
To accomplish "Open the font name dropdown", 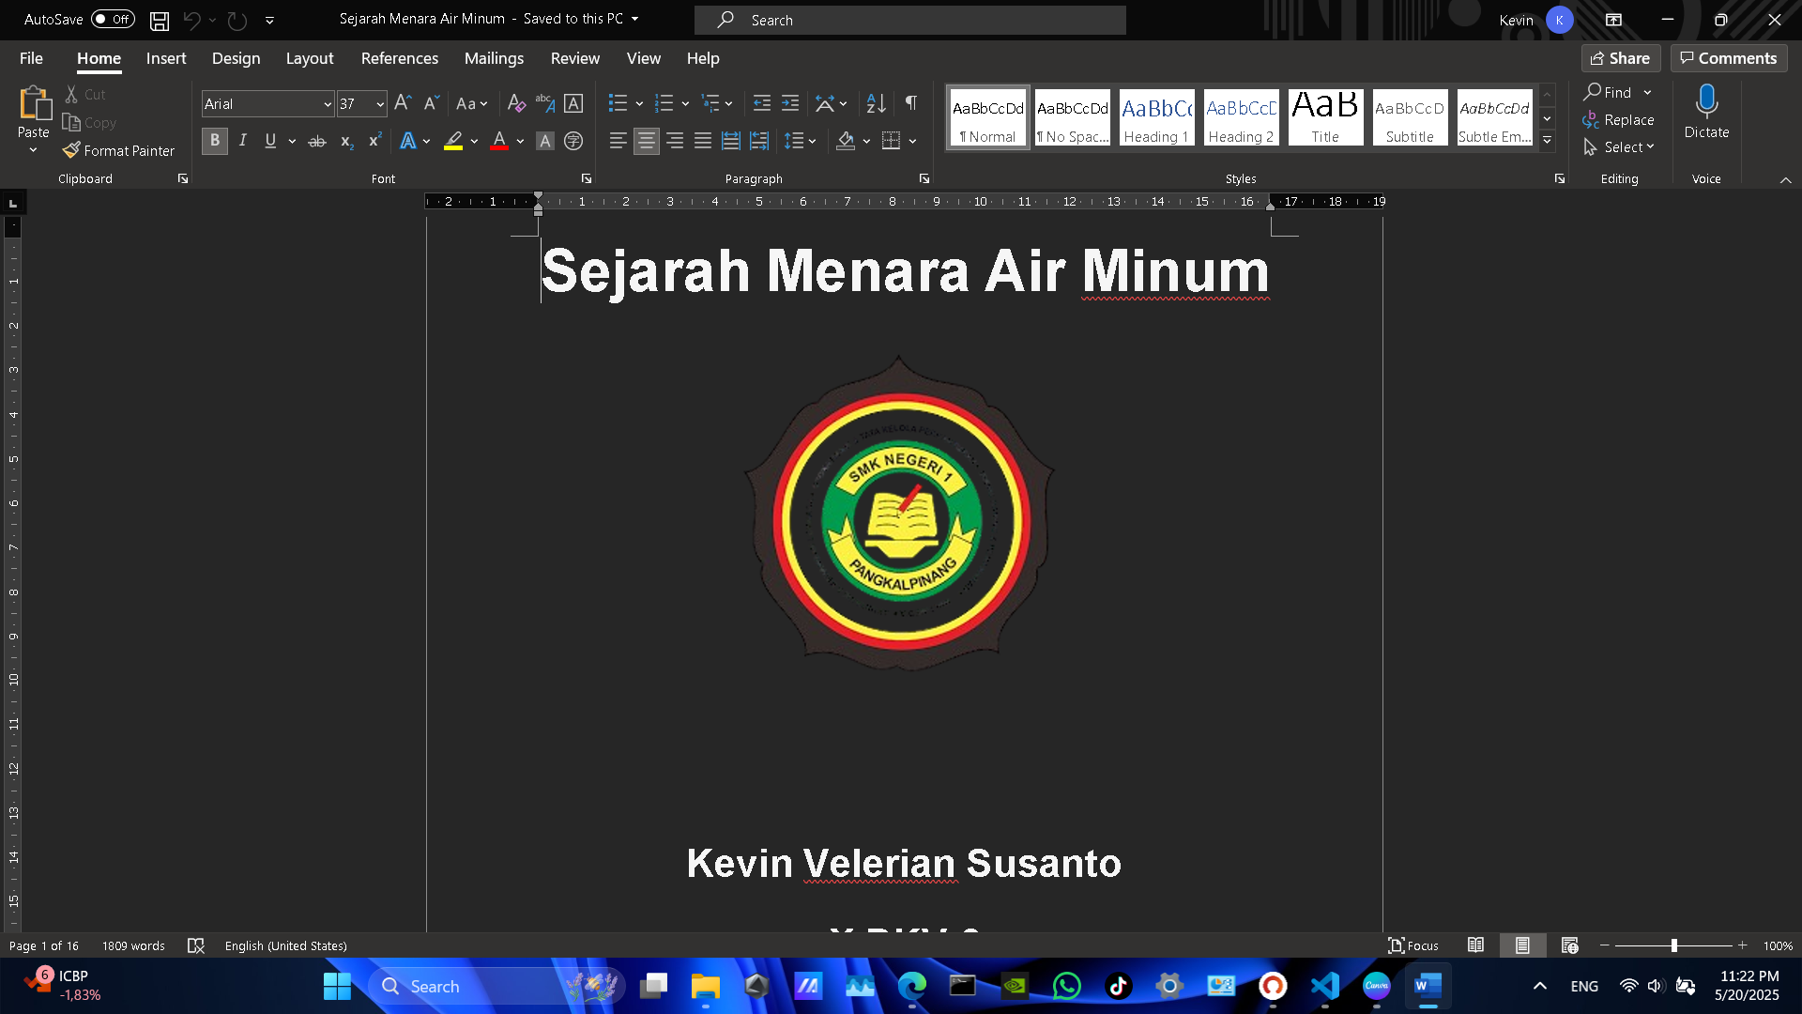I will coord(328,104).
